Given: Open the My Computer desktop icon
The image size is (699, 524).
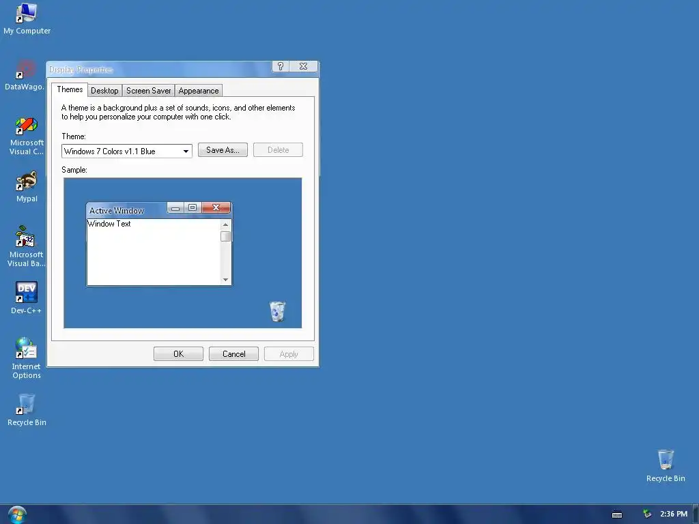Looking at the screenshot, I should point(27,18).
